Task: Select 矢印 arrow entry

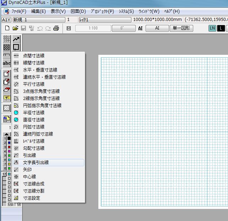Action: pyautogui.click(x=49, y=169)
